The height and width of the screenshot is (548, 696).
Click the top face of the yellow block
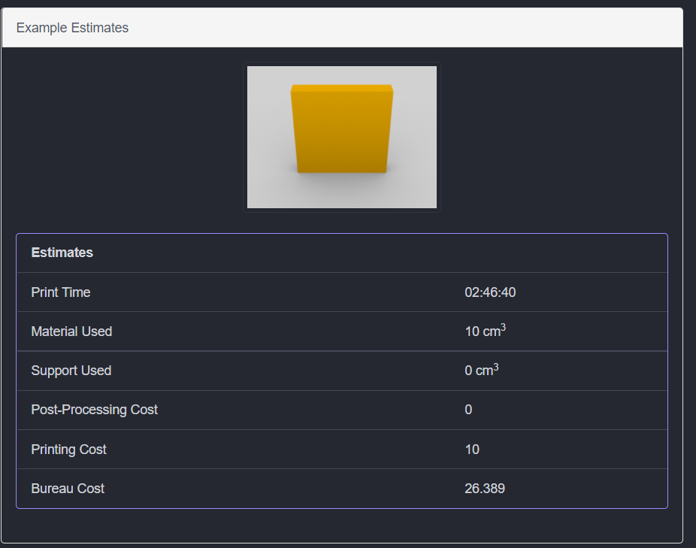(x=342, y=89)
